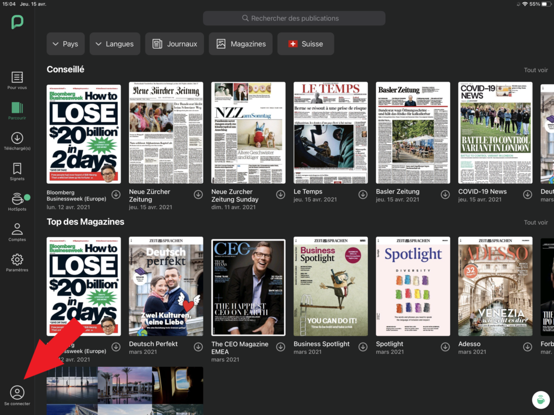Open Le Temps cover
This screenshot has height=415, width=554.
coord(331,133)
